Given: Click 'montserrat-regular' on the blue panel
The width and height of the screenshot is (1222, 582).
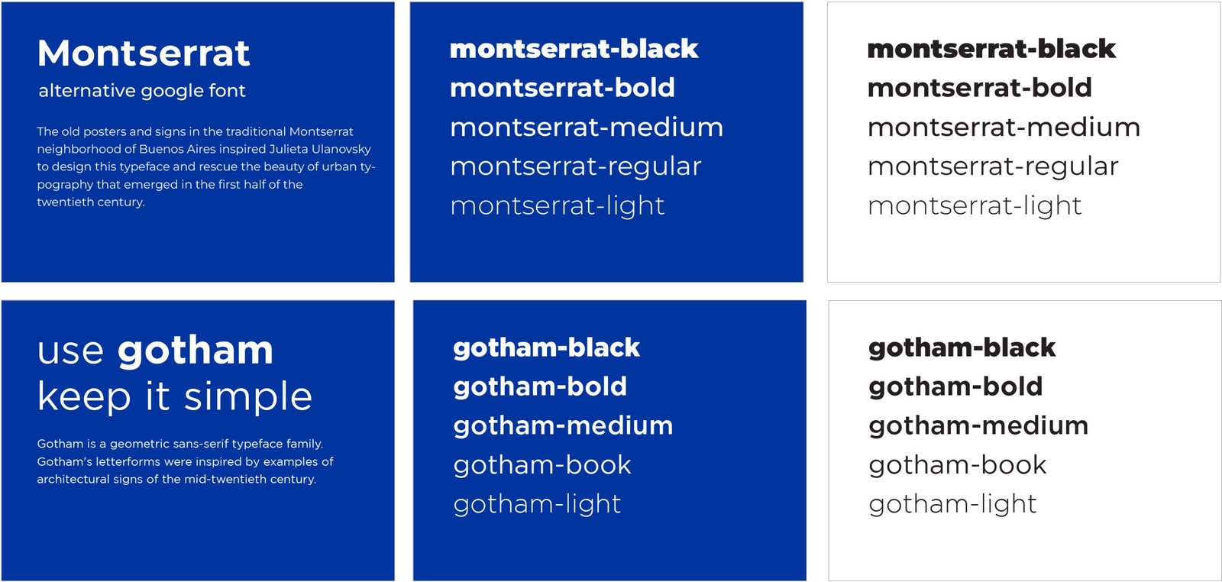Looking at the screenshot, I should [575, 167].
